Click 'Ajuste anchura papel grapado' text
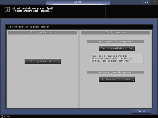Viewport: 158px width, 118px height. tap(32, 11)
